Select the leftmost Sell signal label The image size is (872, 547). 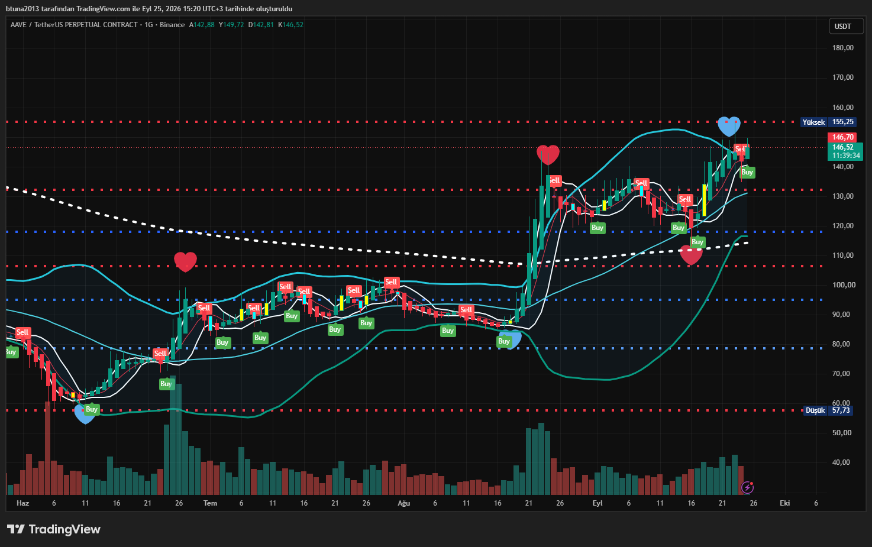point(22,332)
